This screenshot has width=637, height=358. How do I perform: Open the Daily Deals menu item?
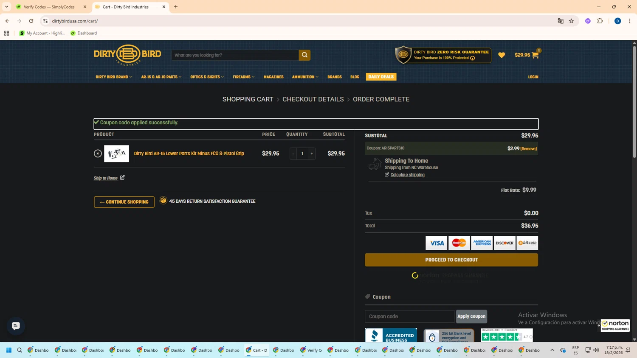click(381, 77)
